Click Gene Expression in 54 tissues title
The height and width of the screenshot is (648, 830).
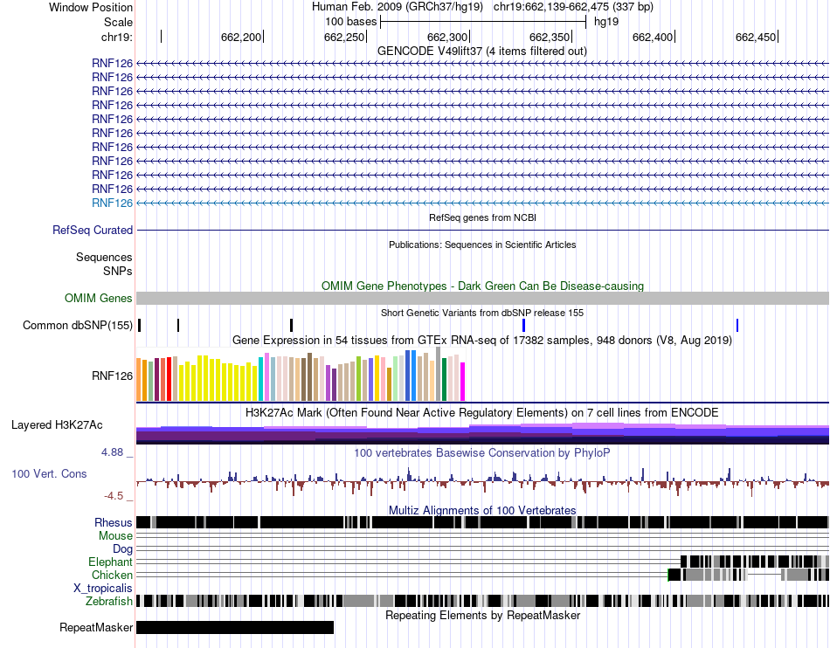[482, 340]
